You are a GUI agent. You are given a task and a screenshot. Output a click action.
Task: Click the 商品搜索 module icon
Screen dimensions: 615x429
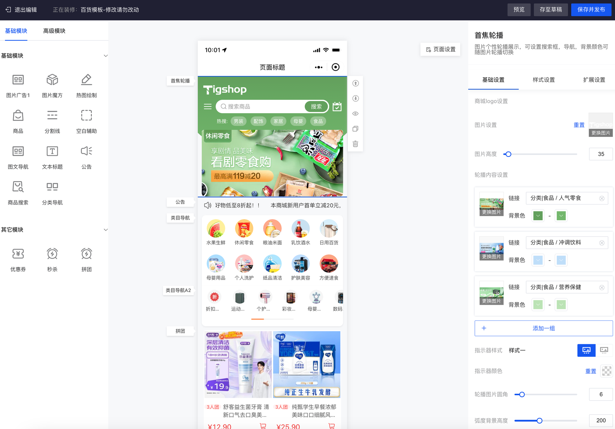(x=18, y=192)
